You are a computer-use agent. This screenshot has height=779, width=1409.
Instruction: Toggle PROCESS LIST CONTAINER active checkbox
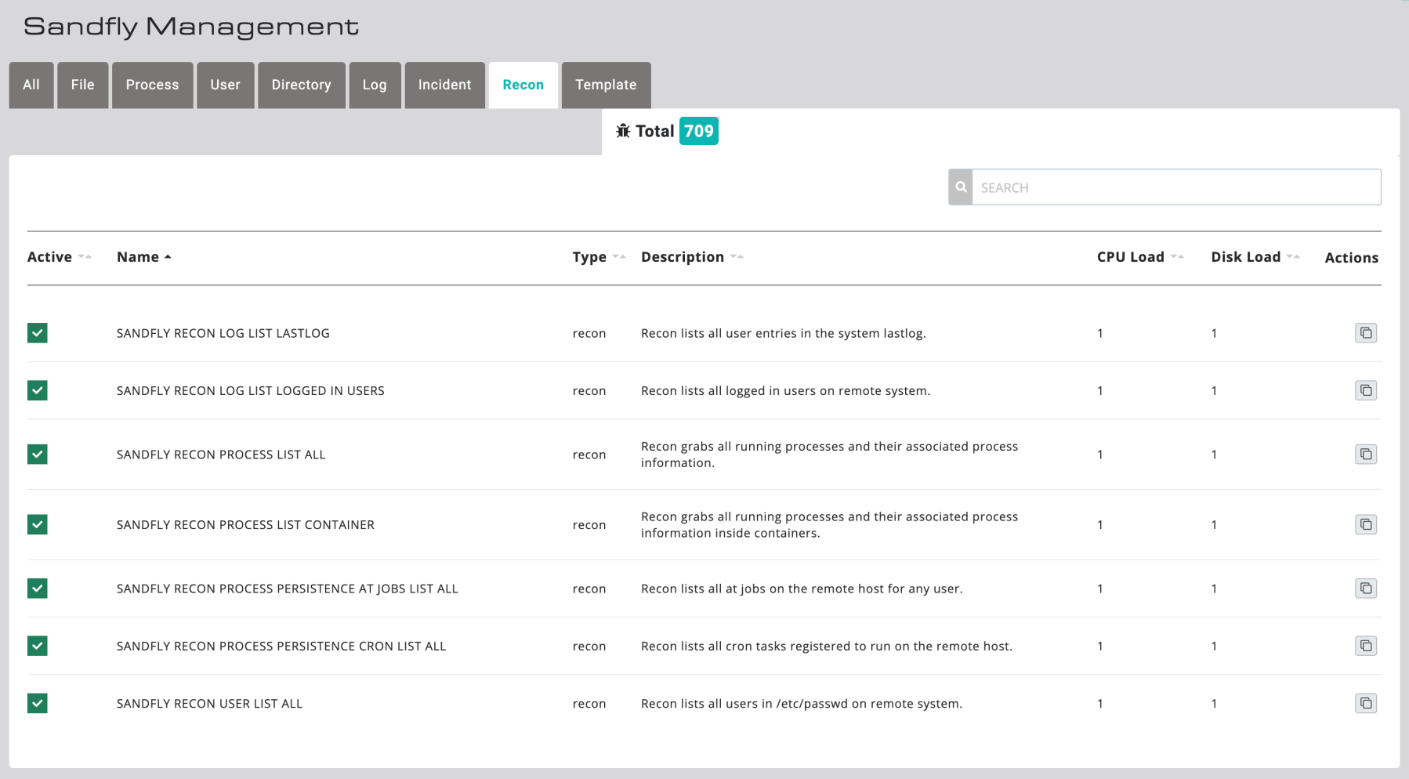click(x=38, y=524)
